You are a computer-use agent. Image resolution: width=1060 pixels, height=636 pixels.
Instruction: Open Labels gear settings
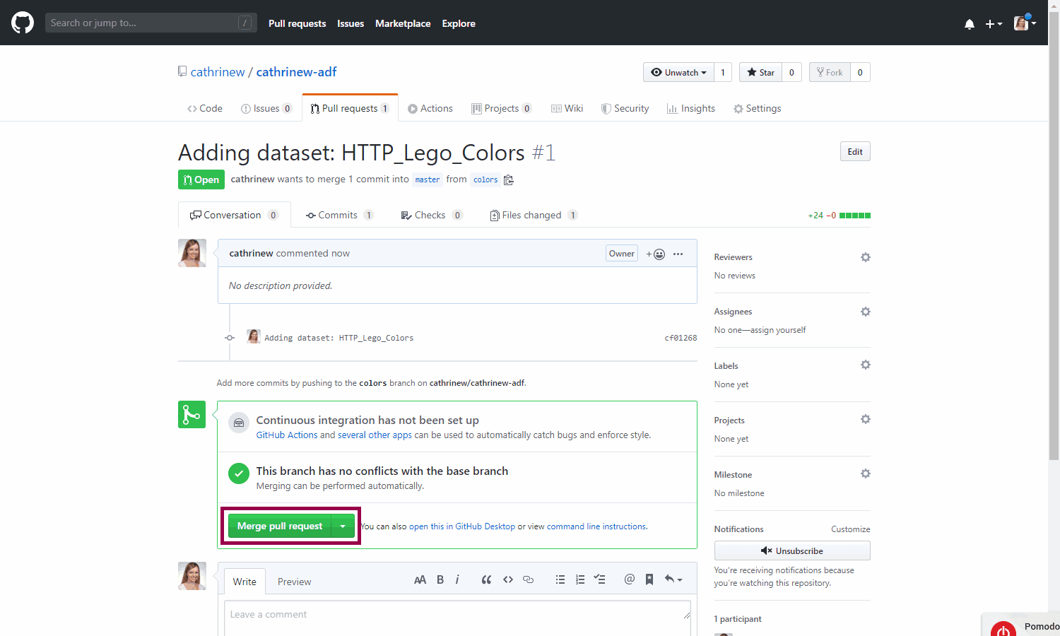[x=865, y=365]
